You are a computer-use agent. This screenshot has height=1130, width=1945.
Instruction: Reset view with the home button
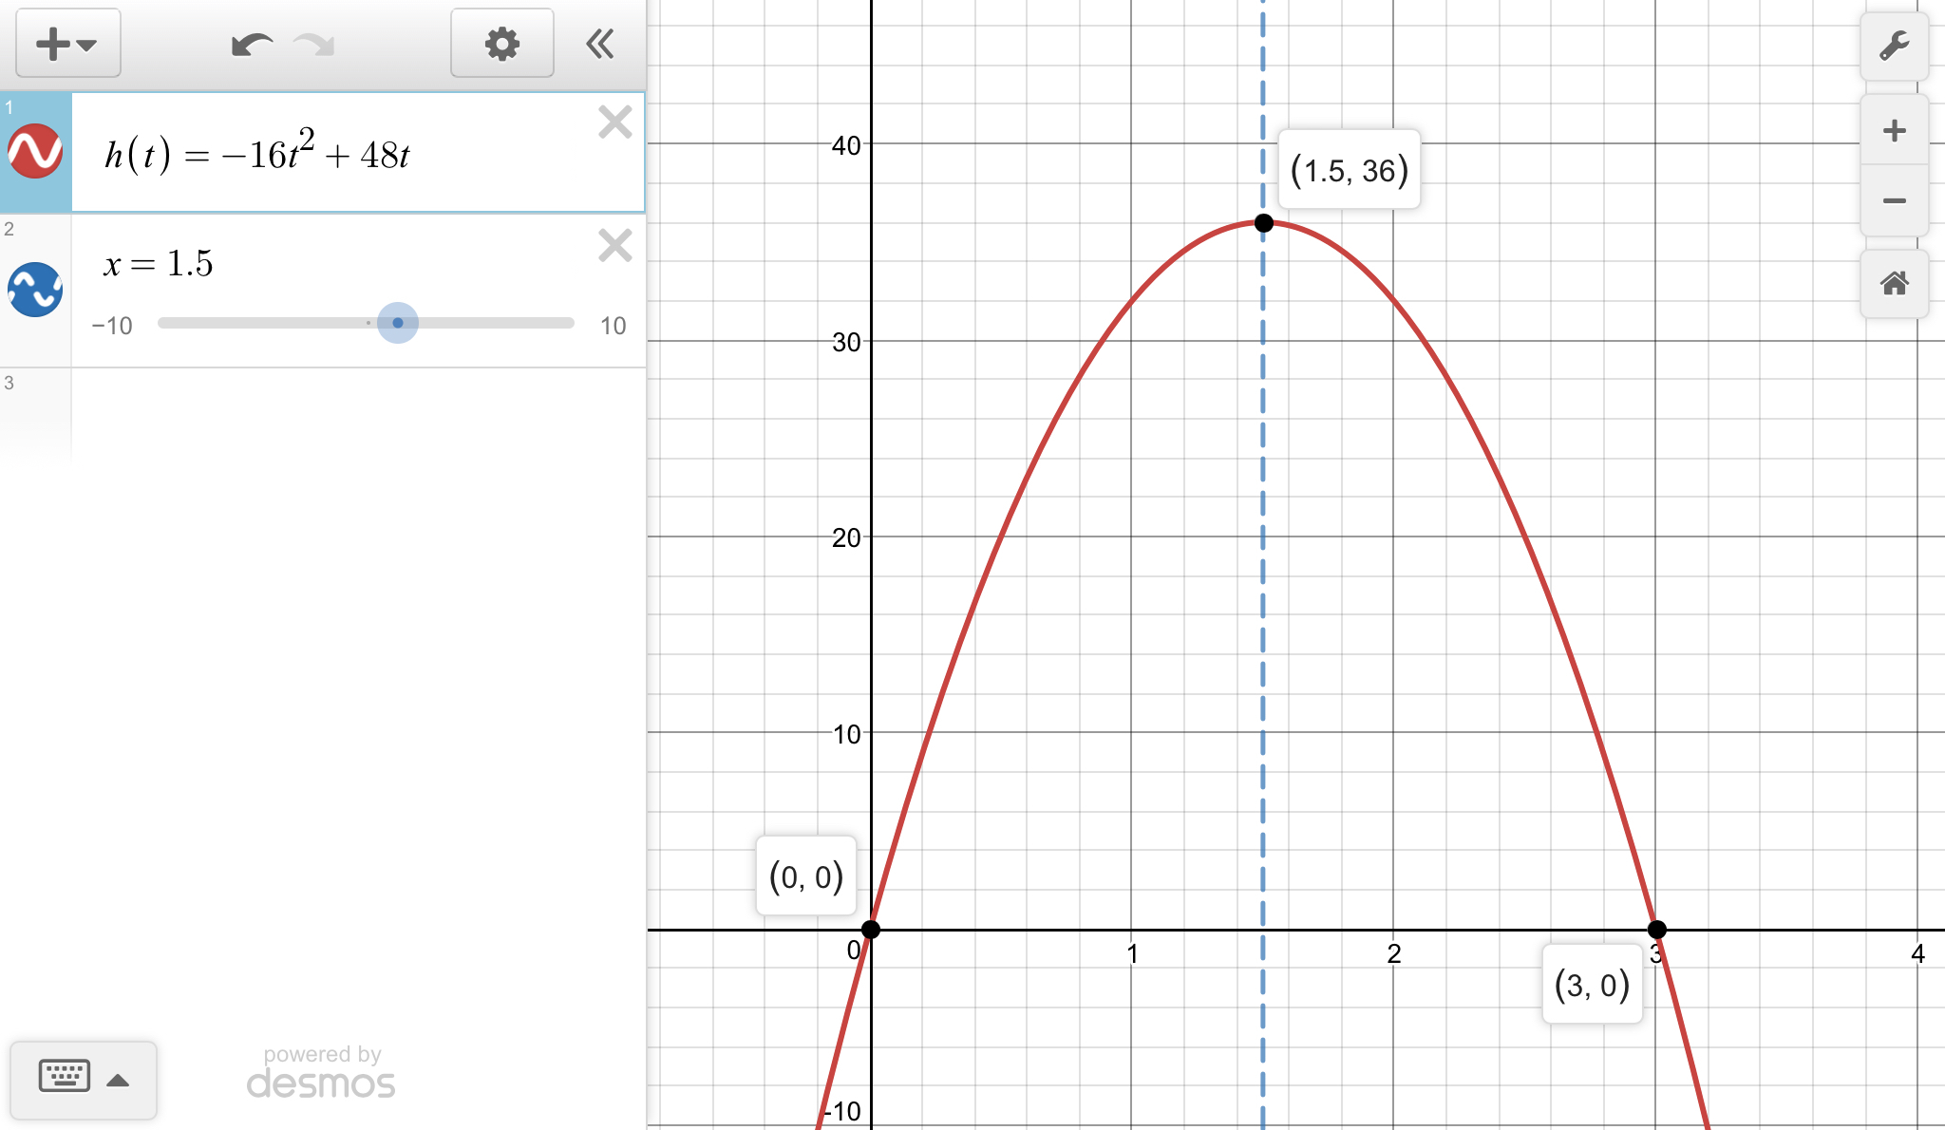click(x=1894, y=283)
